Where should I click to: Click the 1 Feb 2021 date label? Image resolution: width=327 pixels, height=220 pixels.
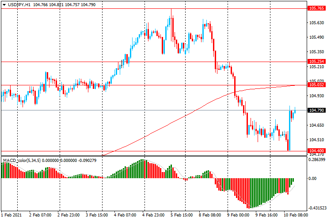pyautogui.click(x=11, y=215)
